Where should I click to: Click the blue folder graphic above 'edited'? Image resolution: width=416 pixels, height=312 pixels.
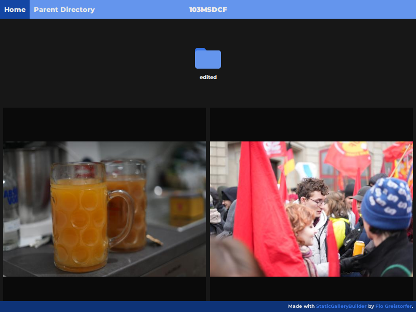click(x=207, y=57)
